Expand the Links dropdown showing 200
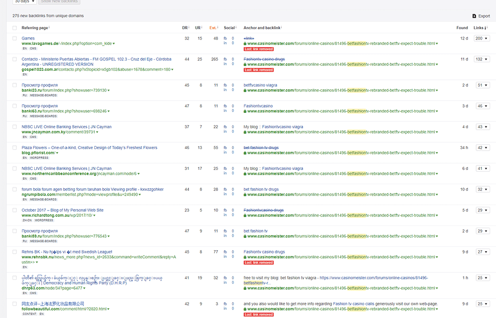 482,39
